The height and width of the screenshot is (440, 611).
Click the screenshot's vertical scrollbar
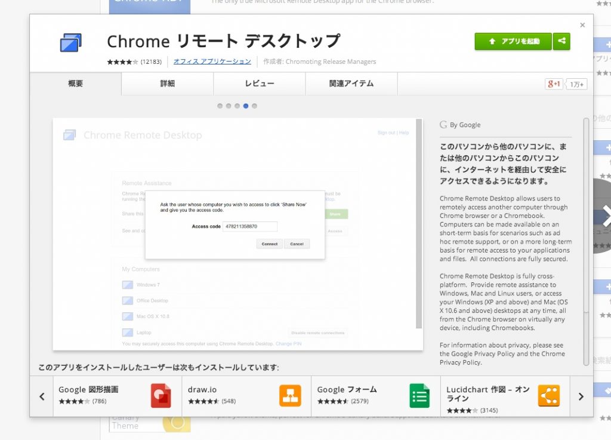(x=419, y=224)
